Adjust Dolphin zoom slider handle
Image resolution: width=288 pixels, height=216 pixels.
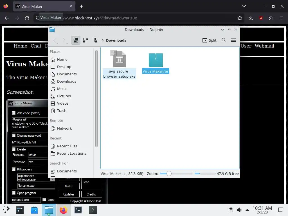tap(169, 174)
